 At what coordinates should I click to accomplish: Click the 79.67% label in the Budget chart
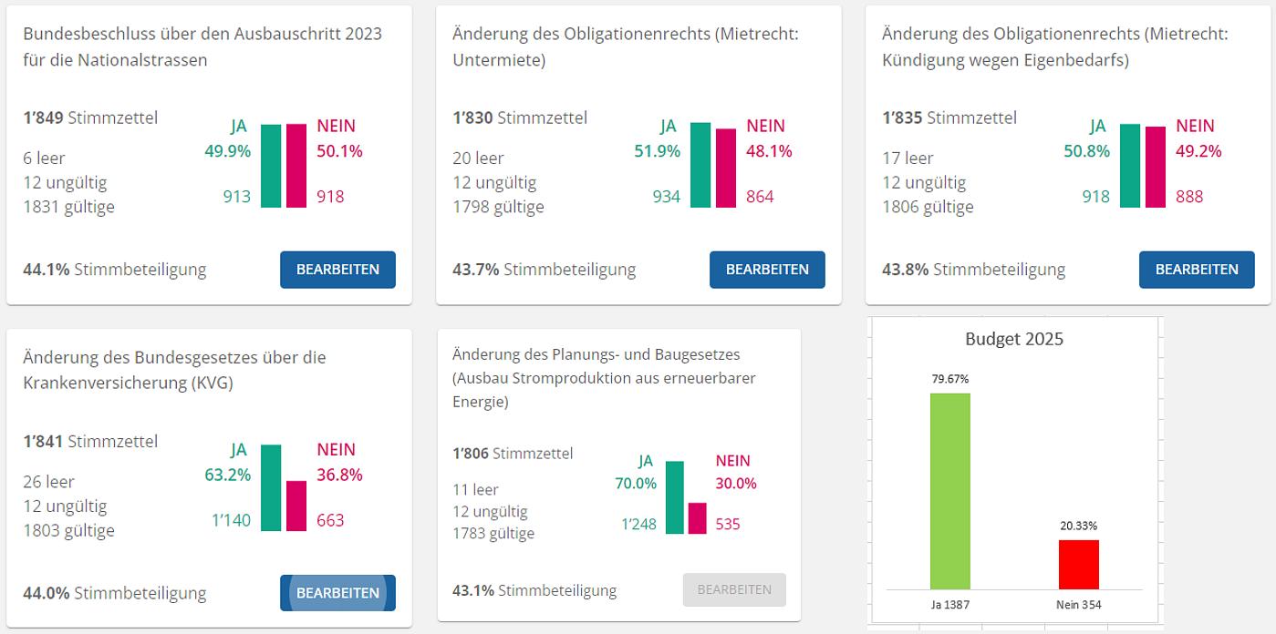[949, 379]
